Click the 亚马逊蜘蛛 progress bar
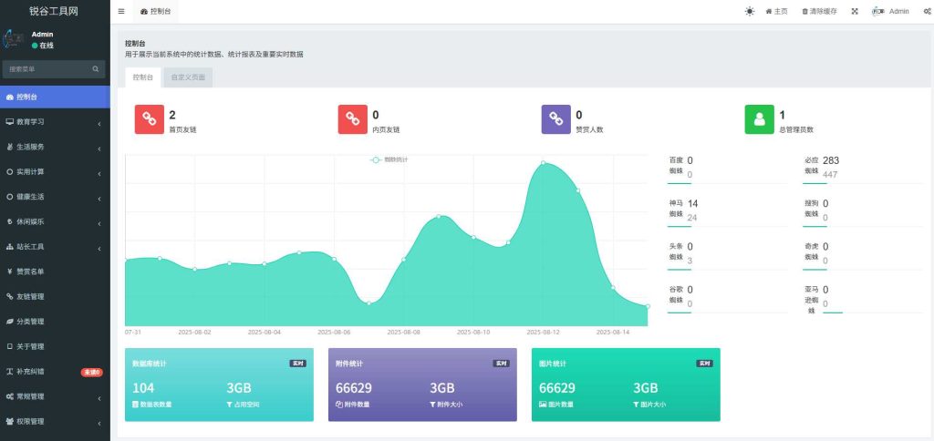Image resolution: width=934 pixels, height=441 pixels. (873, 313)
